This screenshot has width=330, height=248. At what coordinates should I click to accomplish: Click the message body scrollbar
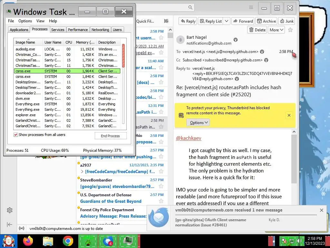pos(294,159)
